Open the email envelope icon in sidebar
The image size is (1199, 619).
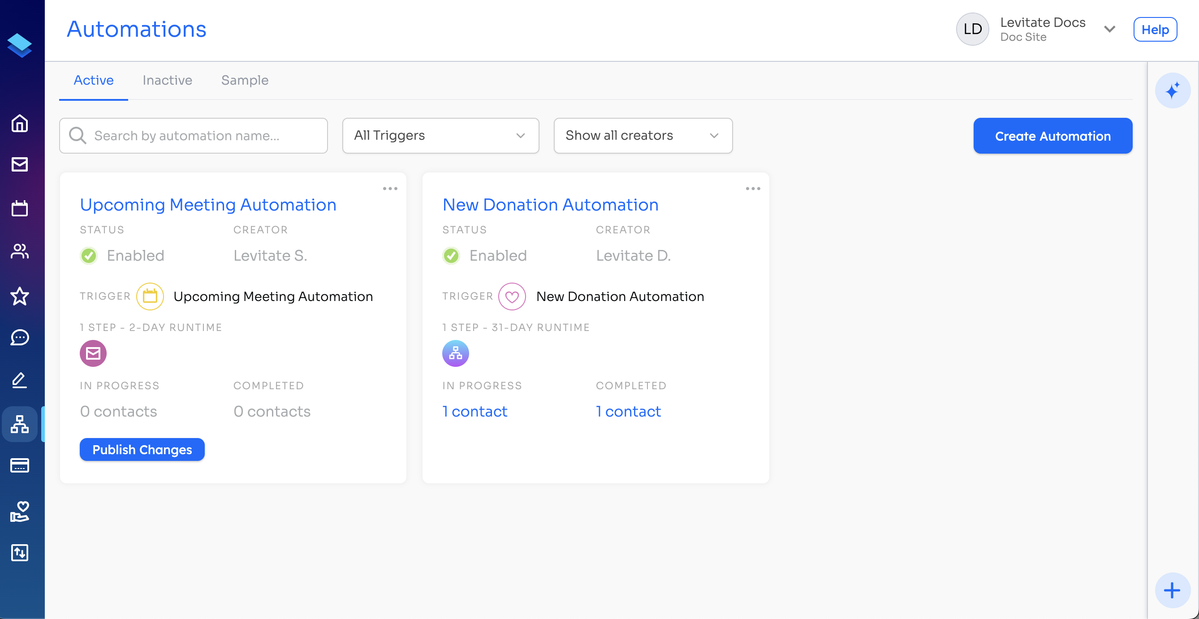click(20, 164)
